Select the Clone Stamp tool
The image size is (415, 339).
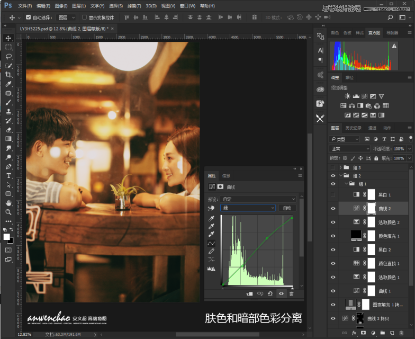click(x=8, y=111)
